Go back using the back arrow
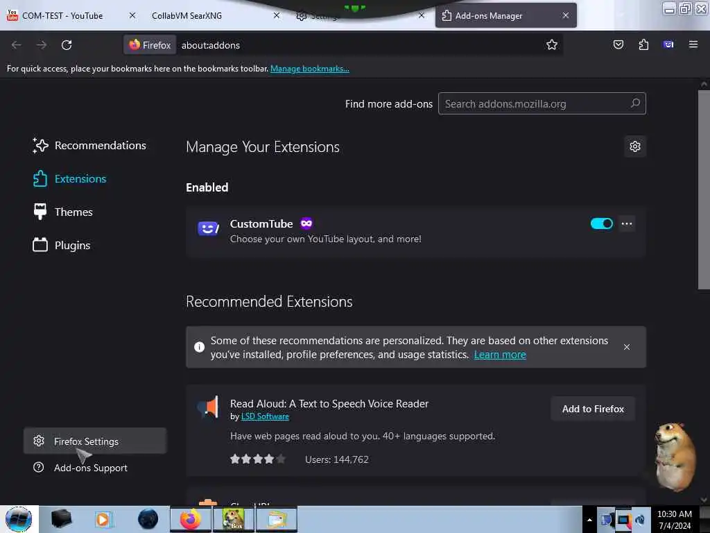Screen dimensions: 710x533 17,45
